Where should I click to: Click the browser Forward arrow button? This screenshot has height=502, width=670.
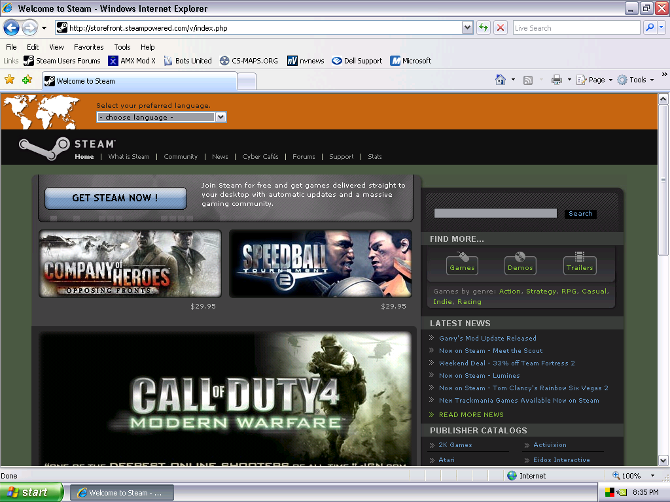coord(29,28)
